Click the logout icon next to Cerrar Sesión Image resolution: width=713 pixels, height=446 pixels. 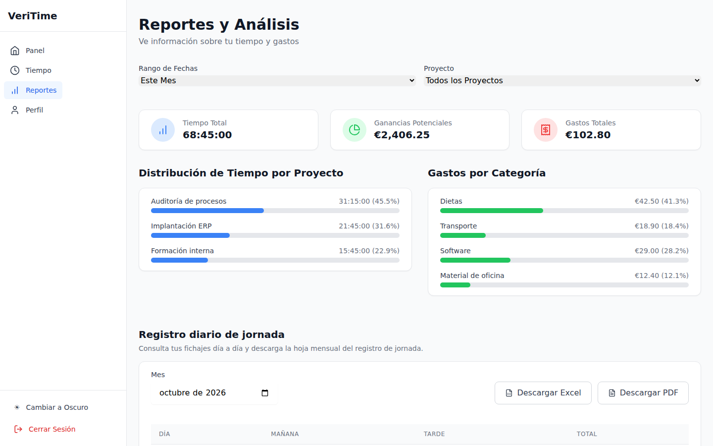tap(18, 429)
